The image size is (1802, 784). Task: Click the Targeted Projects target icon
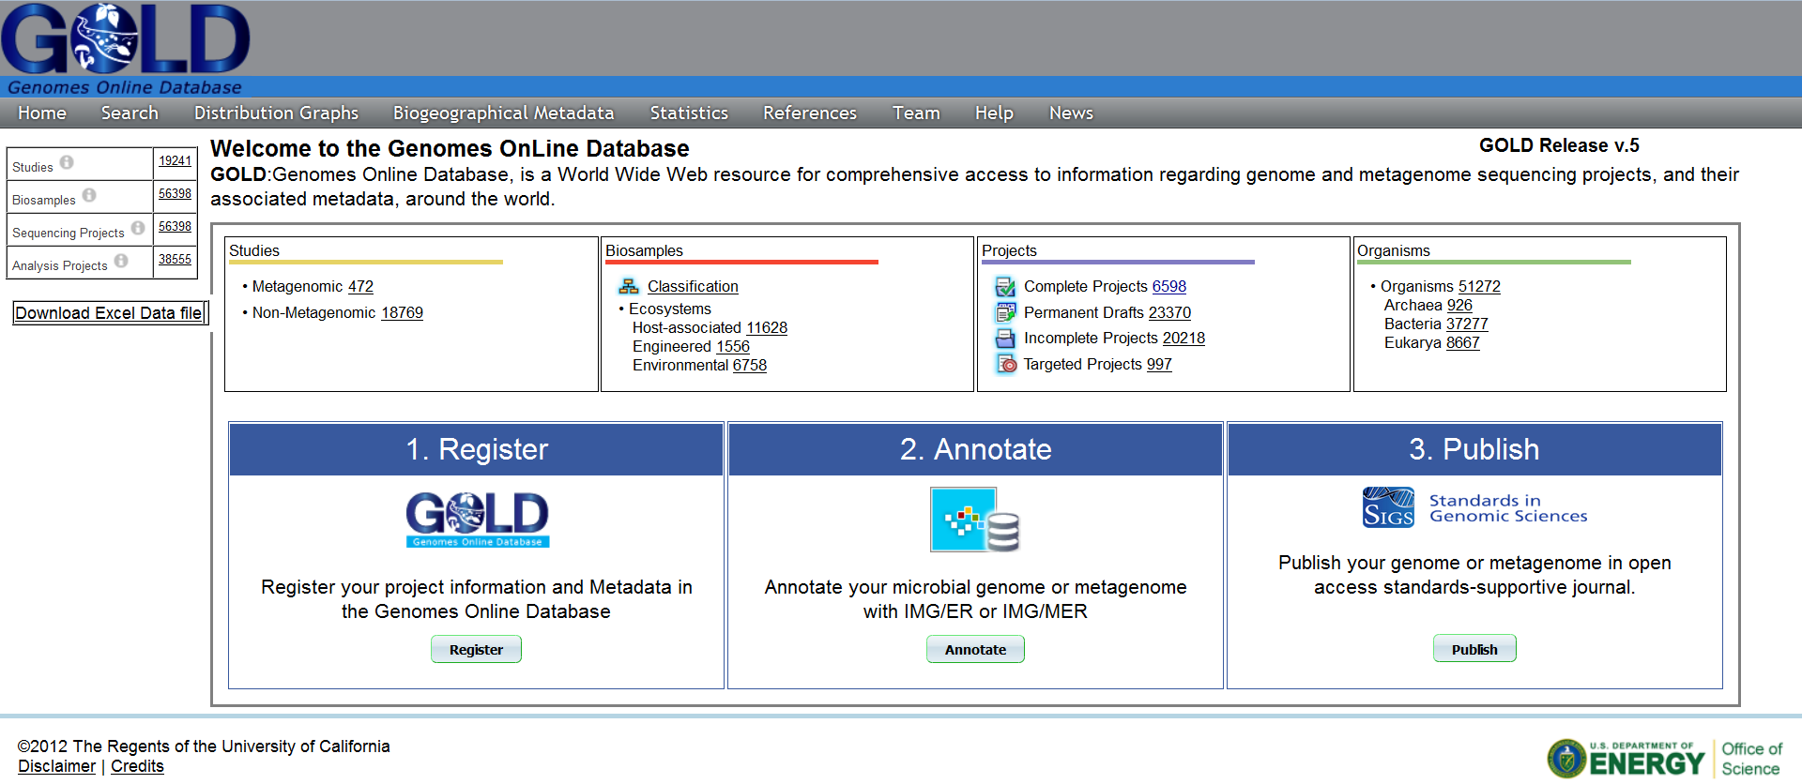coord(1005,364)
